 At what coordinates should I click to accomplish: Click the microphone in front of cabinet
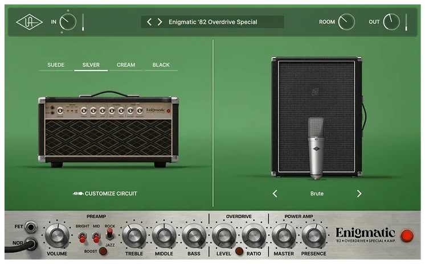point(316,148)
